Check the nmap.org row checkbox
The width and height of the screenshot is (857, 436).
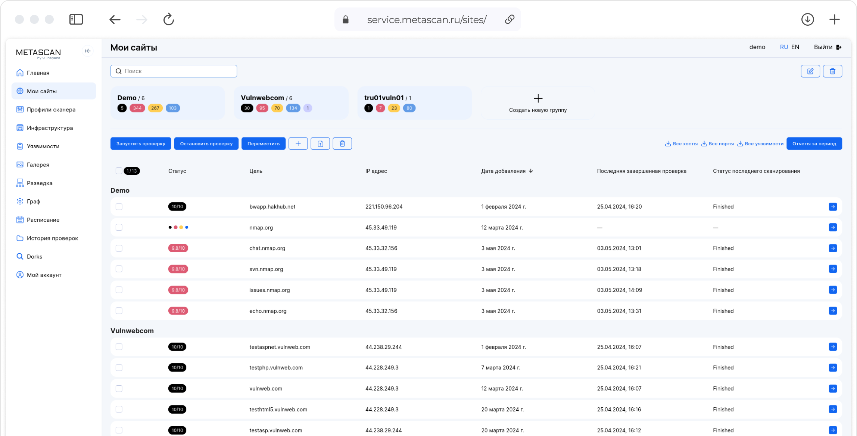pos(119,228)
